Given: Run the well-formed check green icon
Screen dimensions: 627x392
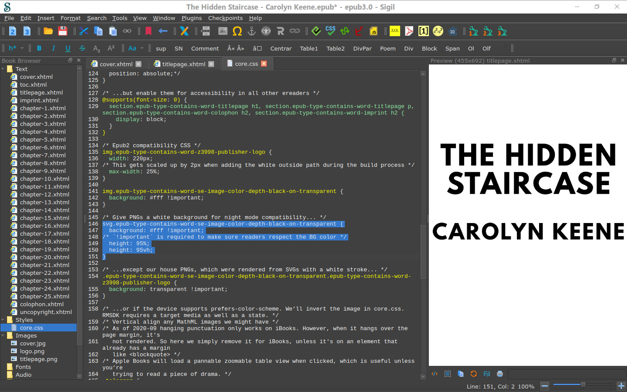Looking at the screenshot, I should pos(345,31).
